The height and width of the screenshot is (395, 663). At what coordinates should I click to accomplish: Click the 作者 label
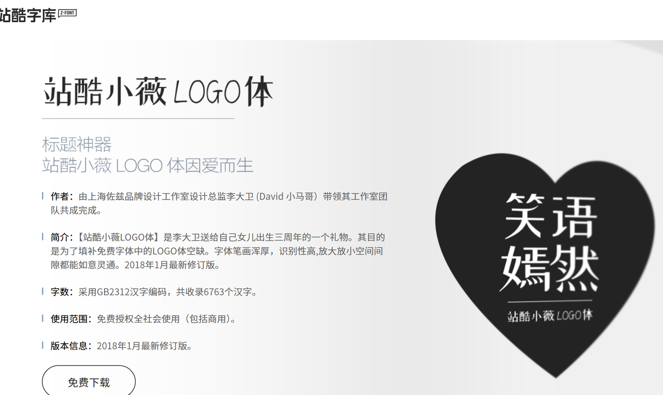60,196
